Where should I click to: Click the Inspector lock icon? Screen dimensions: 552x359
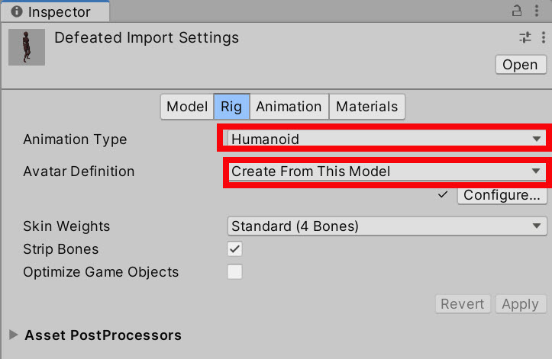pos(516,11)
